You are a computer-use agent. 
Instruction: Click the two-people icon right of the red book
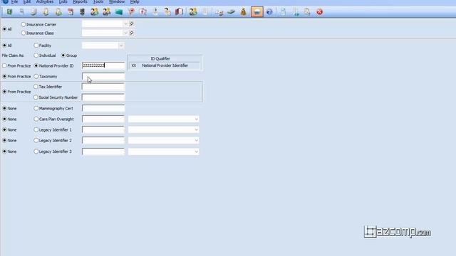[x=193, y=12]
